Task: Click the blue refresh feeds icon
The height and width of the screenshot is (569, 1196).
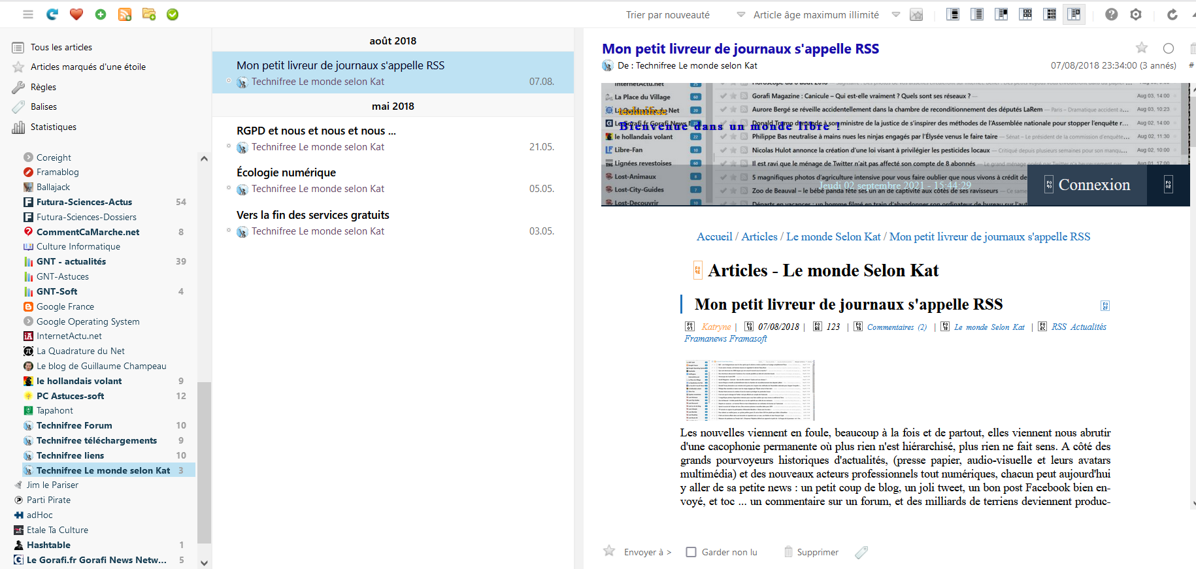Action: click(52, 14)
